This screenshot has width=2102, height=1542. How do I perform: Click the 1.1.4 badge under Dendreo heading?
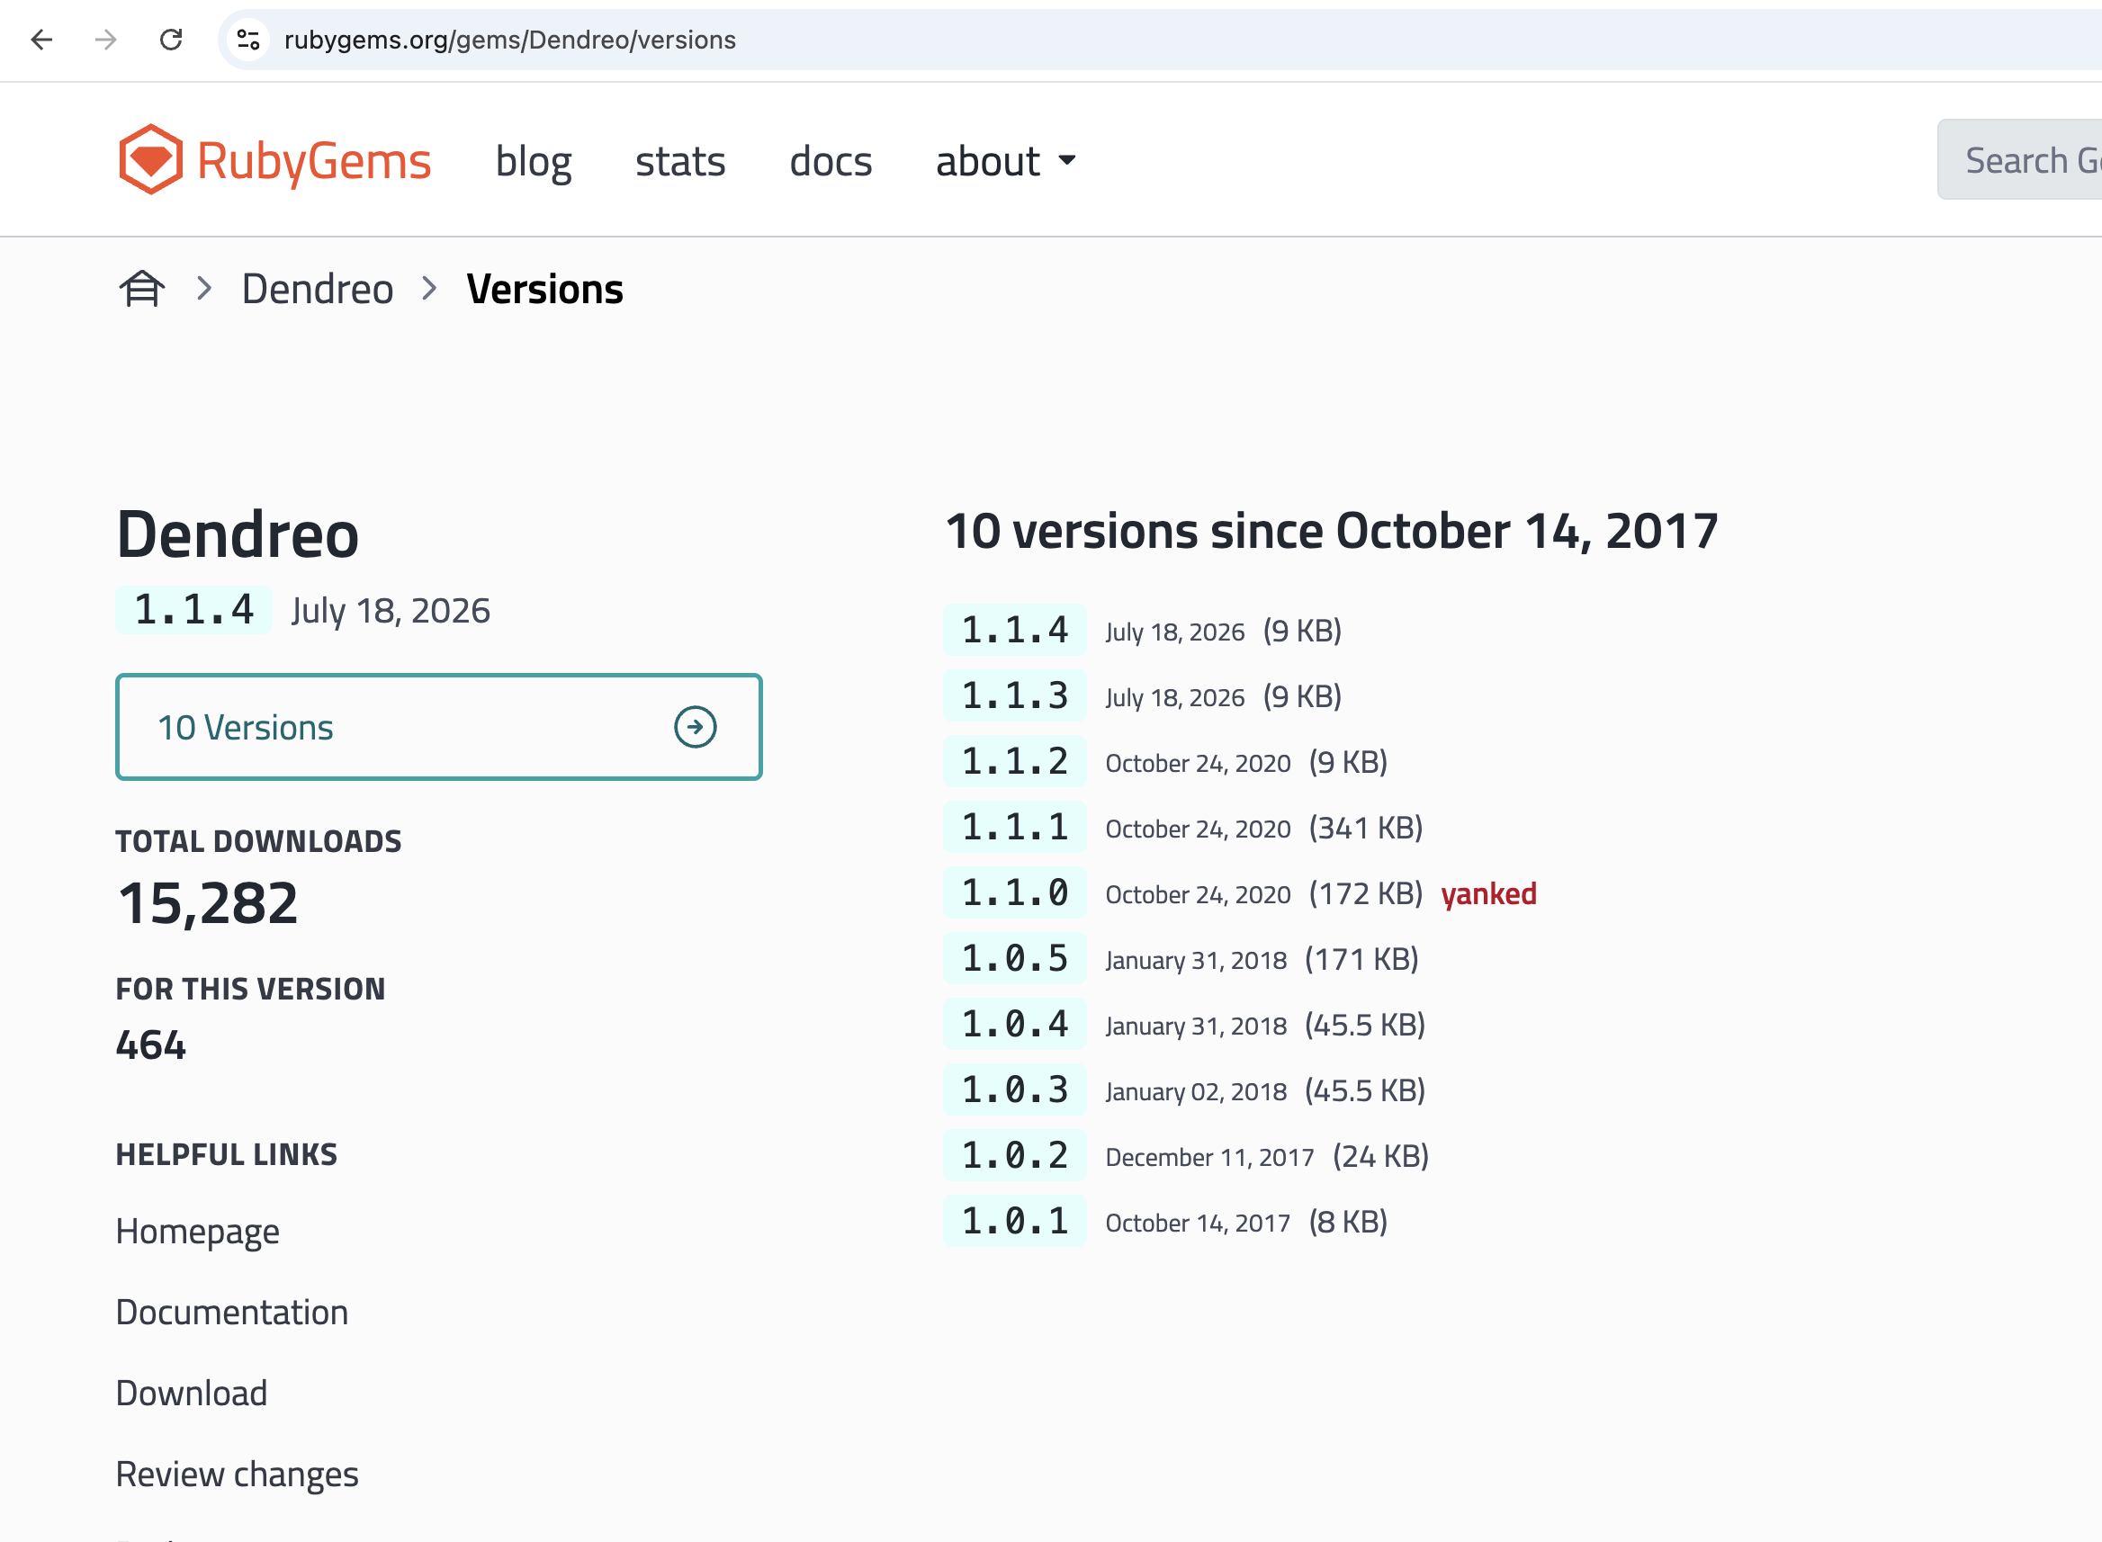tap(194, 610)
